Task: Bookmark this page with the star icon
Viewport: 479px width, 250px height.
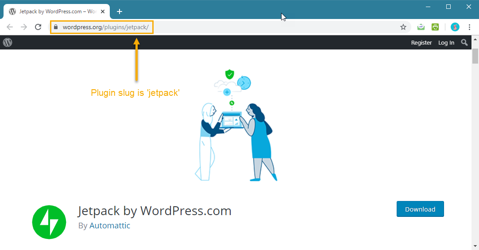Action: [x=403, y=27]
